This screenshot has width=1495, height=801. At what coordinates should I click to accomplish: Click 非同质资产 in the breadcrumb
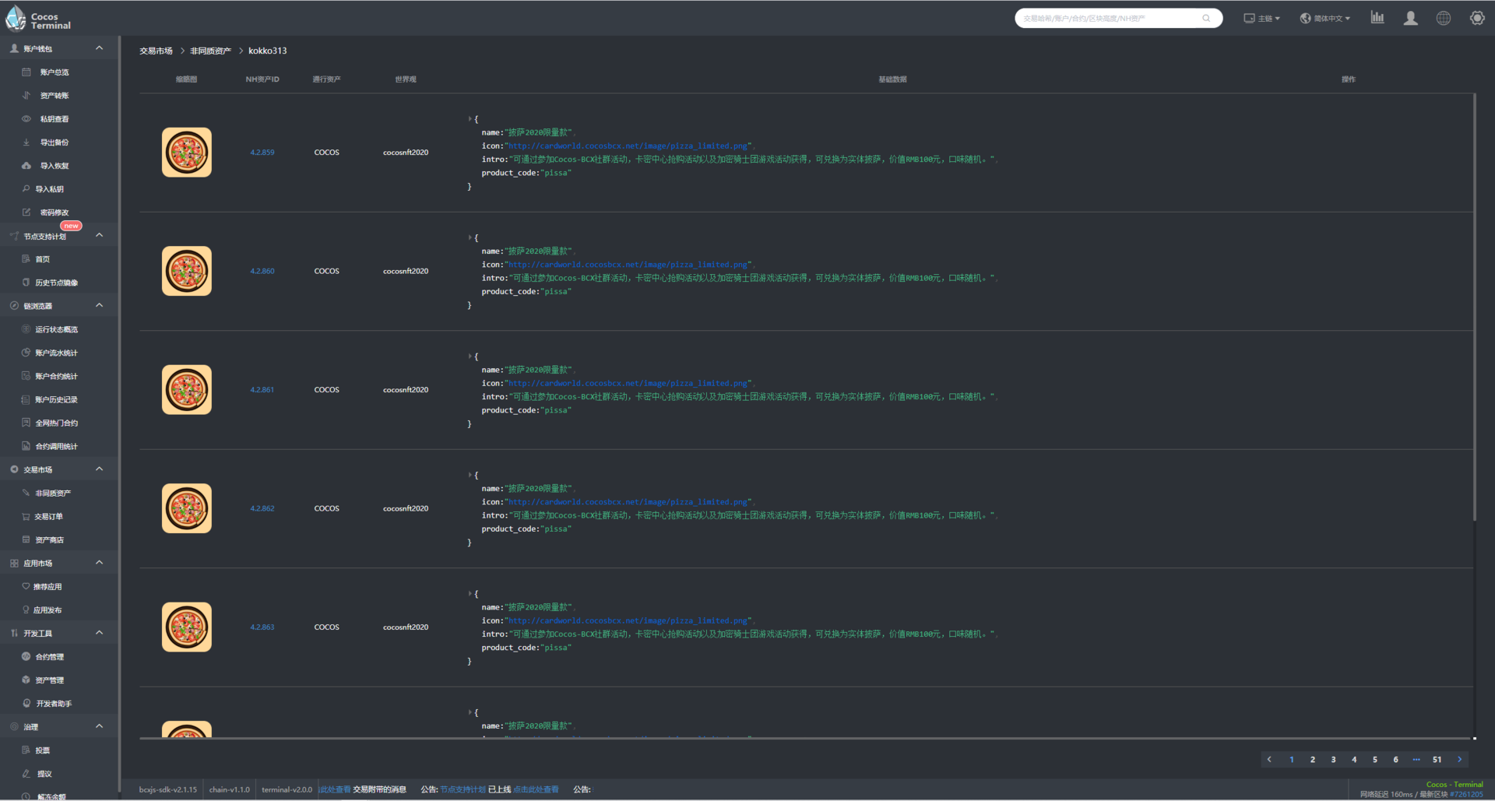tap(210, 51)
